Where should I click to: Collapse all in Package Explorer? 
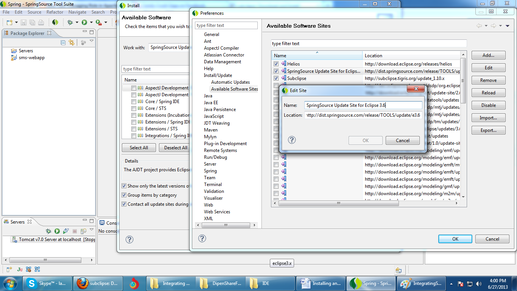[63, 42]
